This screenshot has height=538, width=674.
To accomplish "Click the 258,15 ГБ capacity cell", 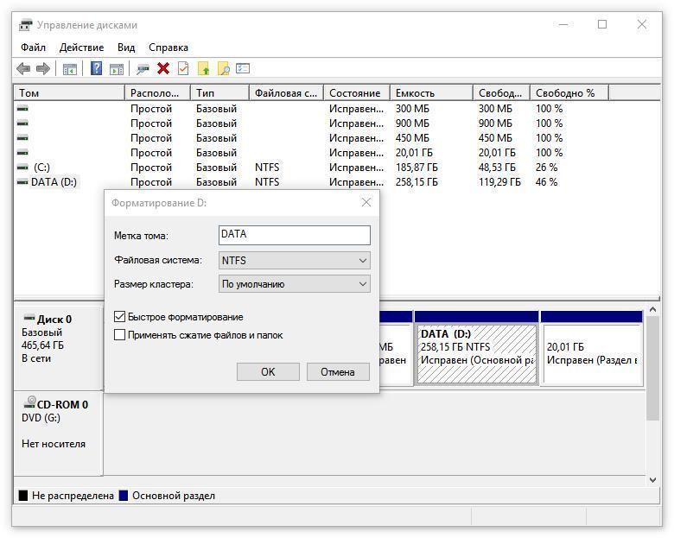I will tap(416, 182).
